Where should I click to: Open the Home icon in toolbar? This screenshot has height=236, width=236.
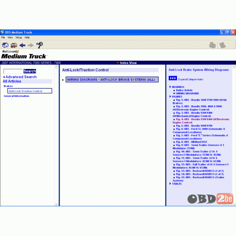click(5, 45)
